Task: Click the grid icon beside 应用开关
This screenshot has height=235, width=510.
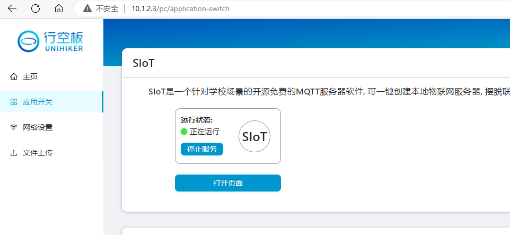Action: coord(14,102)
